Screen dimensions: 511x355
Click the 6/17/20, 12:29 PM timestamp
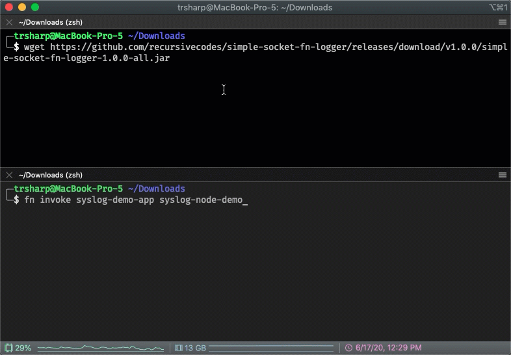(389, 348)
